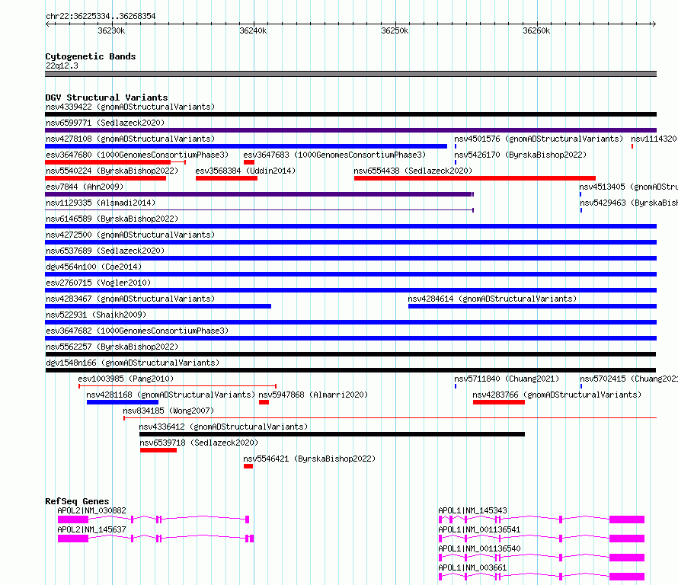Click the APOL2|NM_030882 gene label
The height and width of the screenshot is (585, 678).
point(91,510)
